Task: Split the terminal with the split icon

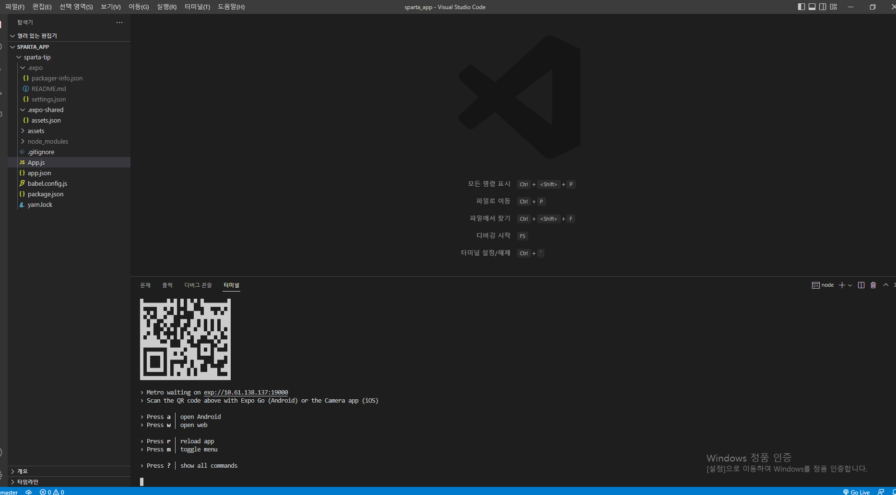Action: [x=861, y=285]
